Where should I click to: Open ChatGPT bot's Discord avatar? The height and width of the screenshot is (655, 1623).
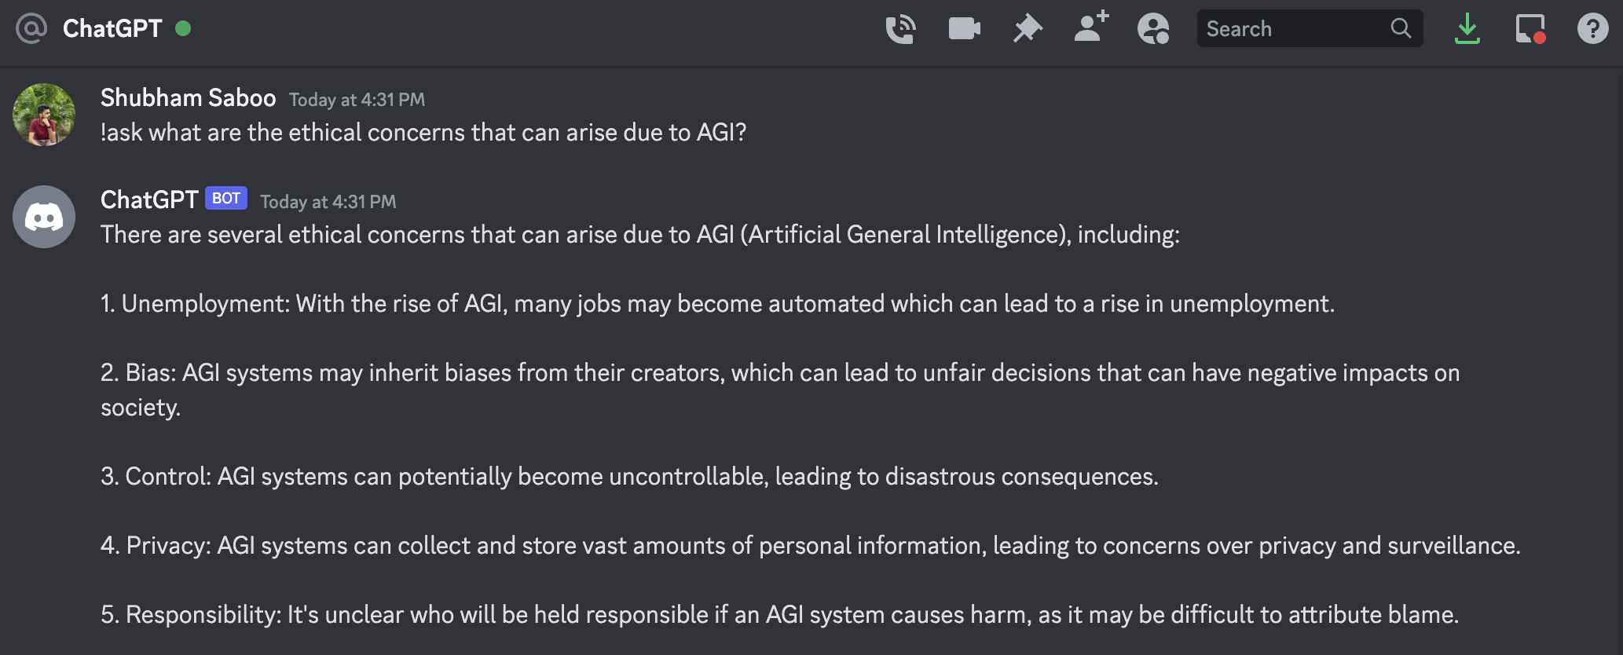point(44,217)
